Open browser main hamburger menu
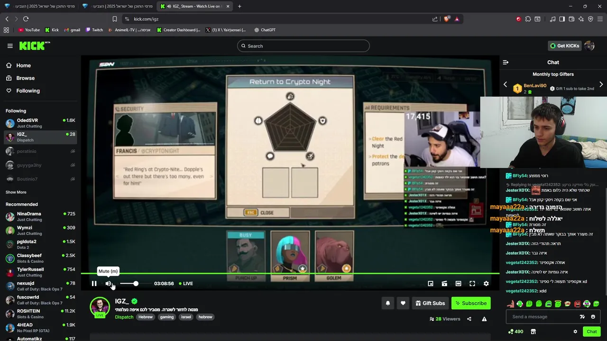Viewport: 607px width, 341px height. [x=600, y=19]
